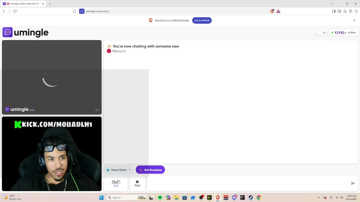Switch to Brave browser in the taskbar

(217, 198)
